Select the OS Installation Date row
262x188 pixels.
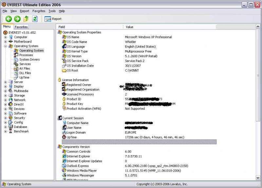click(139, 66)
